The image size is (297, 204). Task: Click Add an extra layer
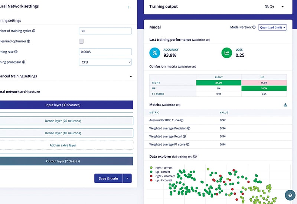pyautogui.click(x=63, y=145)
